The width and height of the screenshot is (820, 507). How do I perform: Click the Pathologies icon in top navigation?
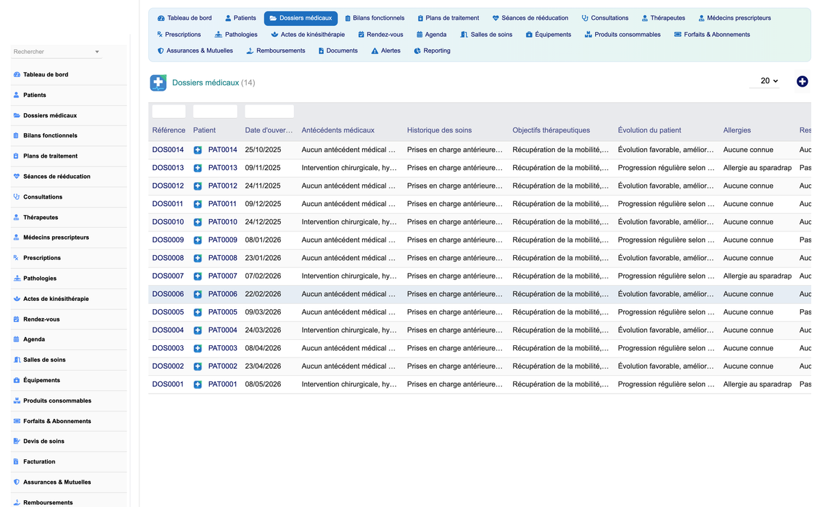coord(218,34)
